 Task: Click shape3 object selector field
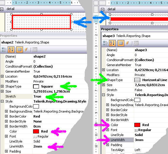pos(135,36)
